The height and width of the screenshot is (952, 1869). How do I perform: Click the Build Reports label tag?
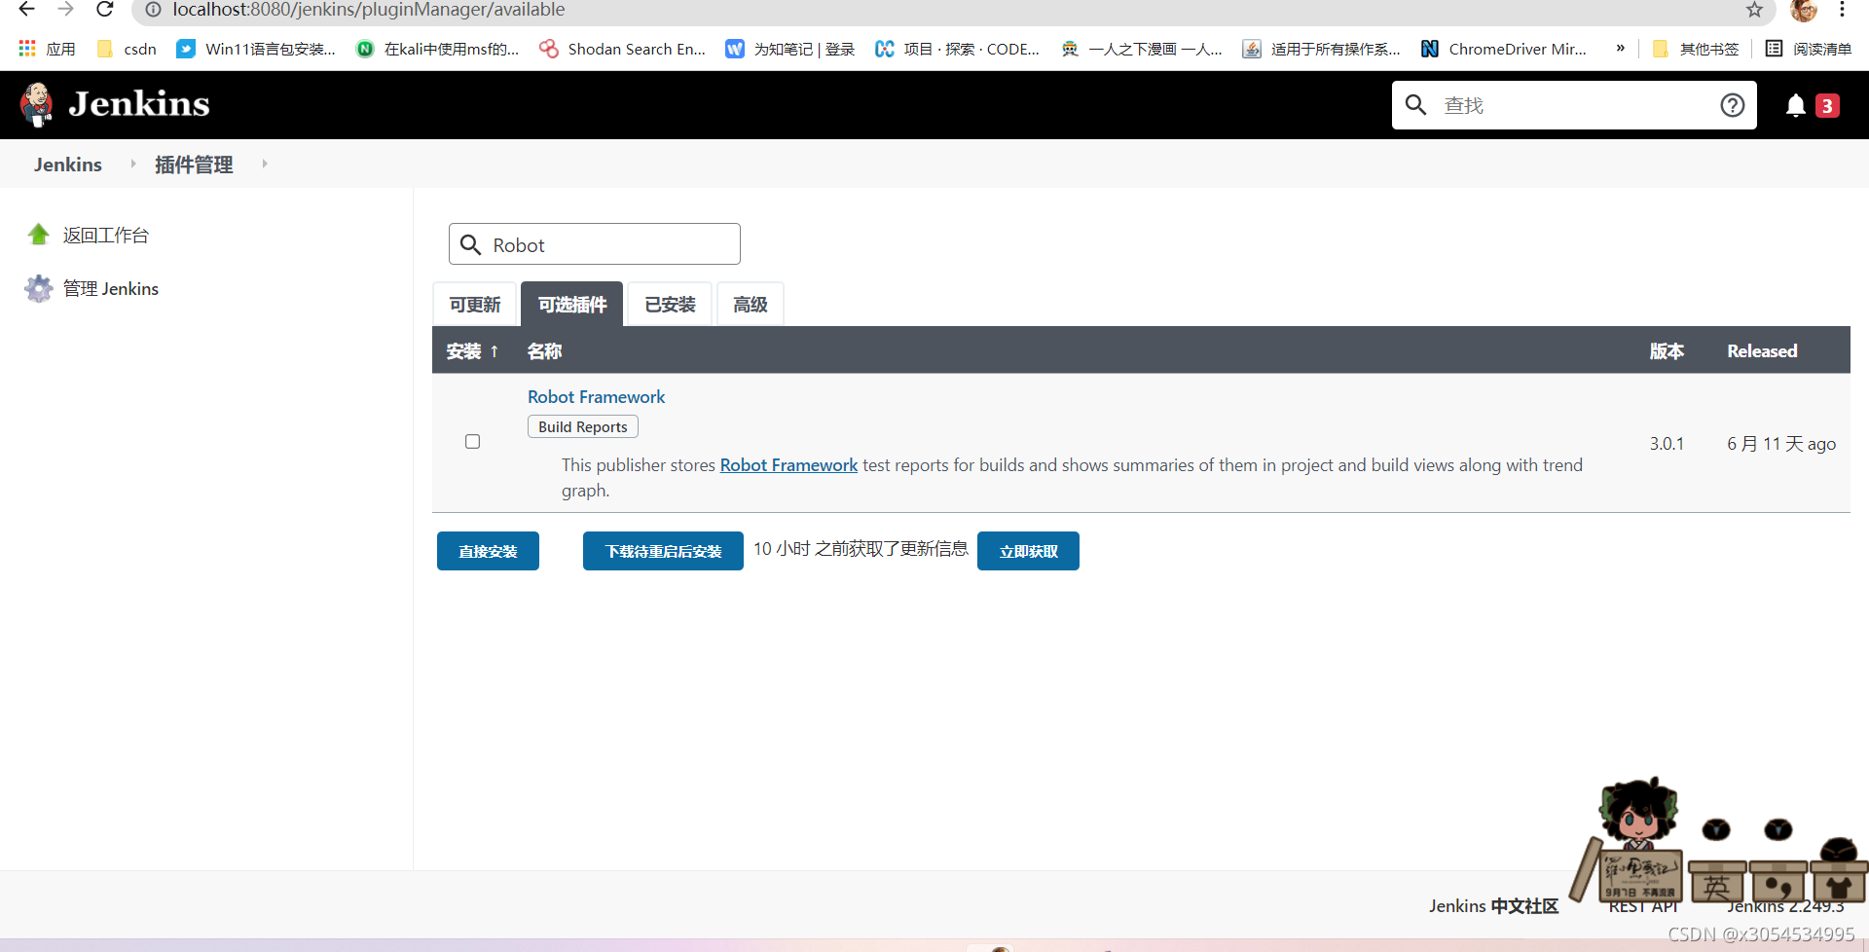[x=583, y=426]
